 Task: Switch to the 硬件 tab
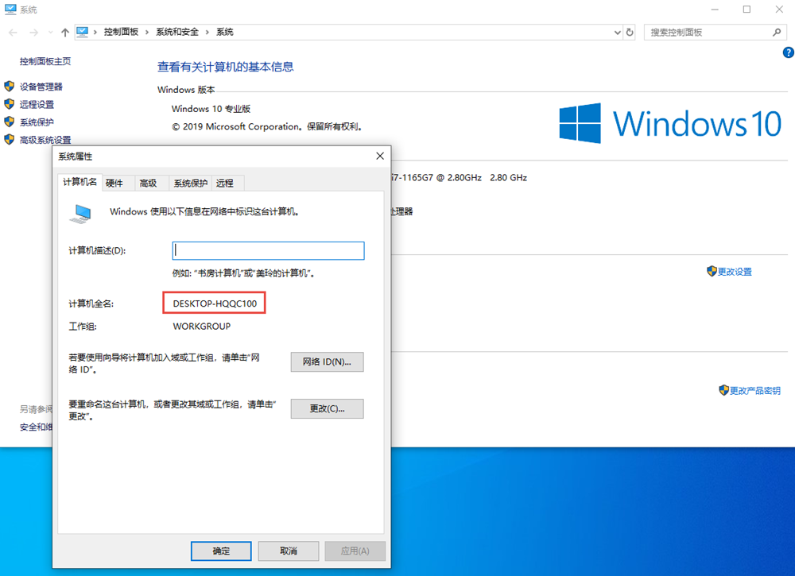click(114, 183)
